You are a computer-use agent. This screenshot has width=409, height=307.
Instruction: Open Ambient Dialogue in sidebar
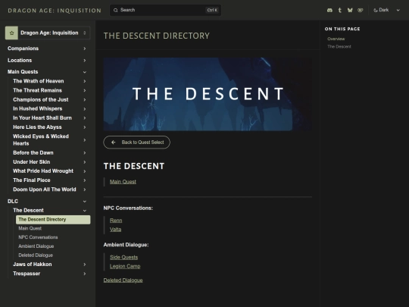pos(36,246)
